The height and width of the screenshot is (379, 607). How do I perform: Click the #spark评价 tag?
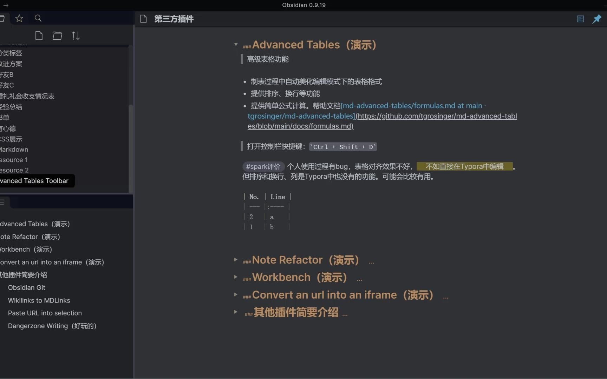tap(263, 166)
